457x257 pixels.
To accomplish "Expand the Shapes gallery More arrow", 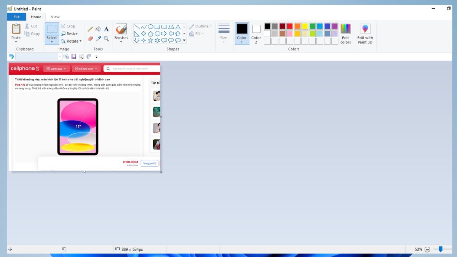I will pyautogui.click(x=184, y=40).
